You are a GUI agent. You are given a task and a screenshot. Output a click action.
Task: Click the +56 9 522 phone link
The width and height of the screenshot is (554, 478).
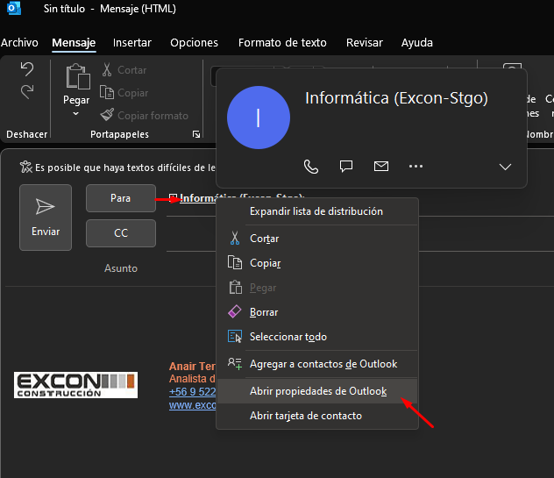(192, 392)
